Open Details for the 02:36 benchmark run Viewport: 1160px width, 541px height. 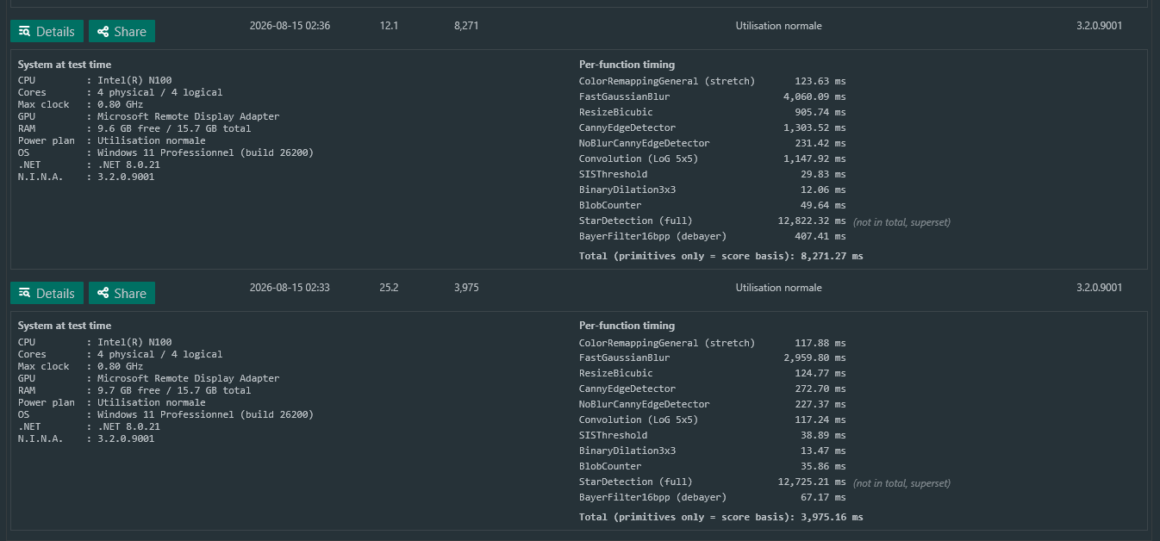coord(47,31)
